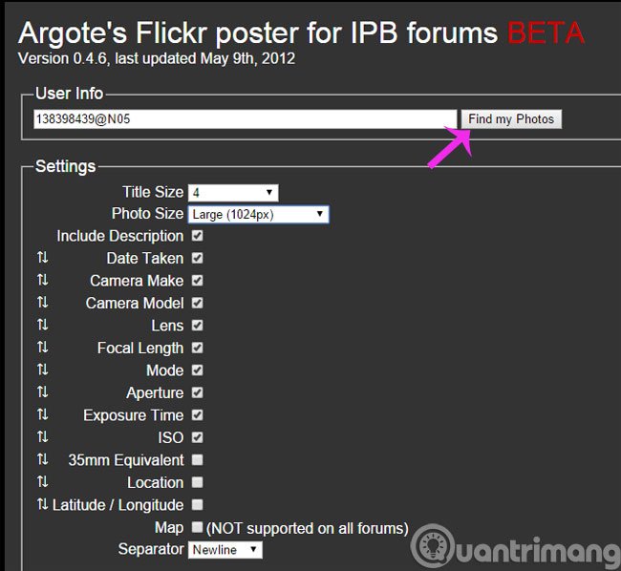Uncheck the Exposure Time checkbox

pos(197,415)
